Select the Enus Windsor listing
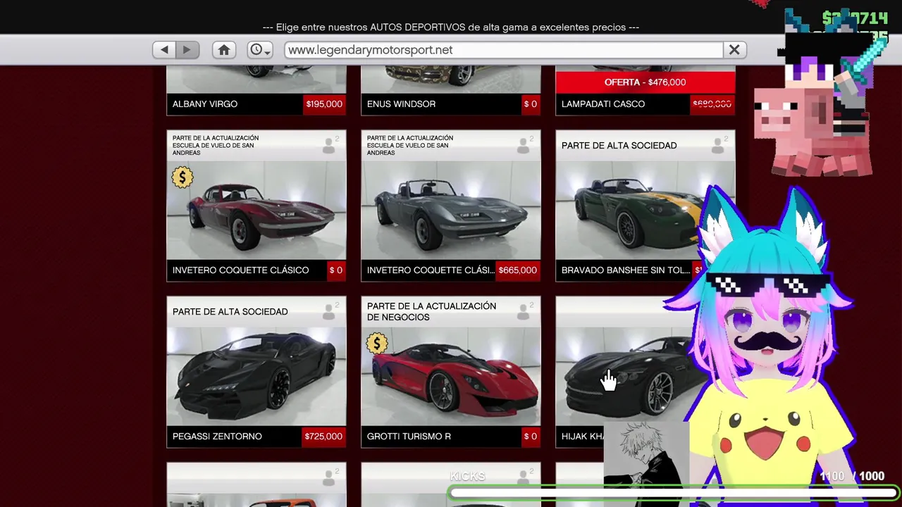Screen dimensions: 902x507 coord(451,90)
